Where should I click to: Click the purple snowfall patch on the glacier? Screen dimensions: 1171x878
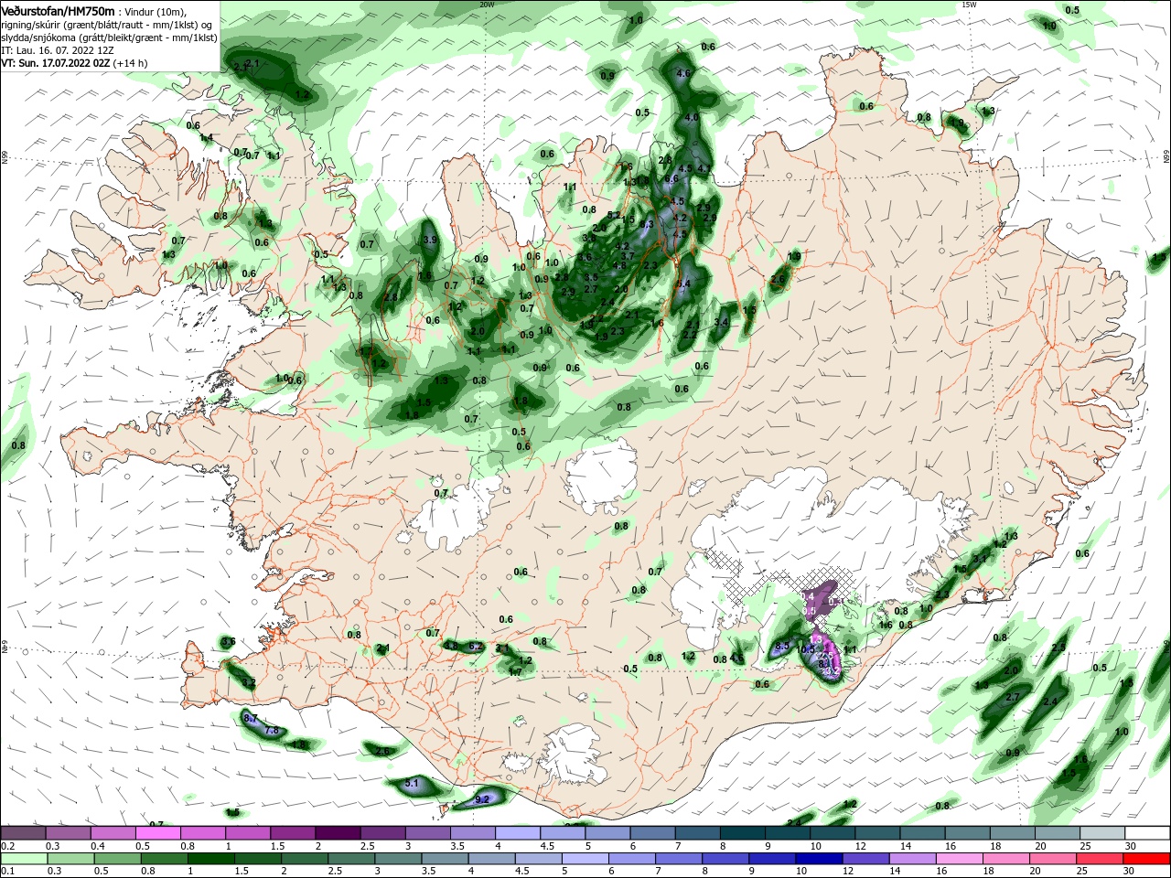tap(822, 599)
